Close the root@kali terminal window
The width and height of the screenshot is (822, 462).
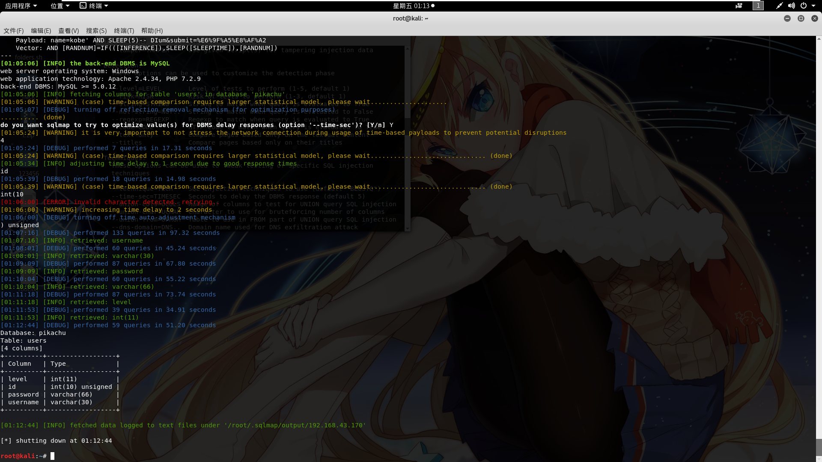tap(815, 18)
